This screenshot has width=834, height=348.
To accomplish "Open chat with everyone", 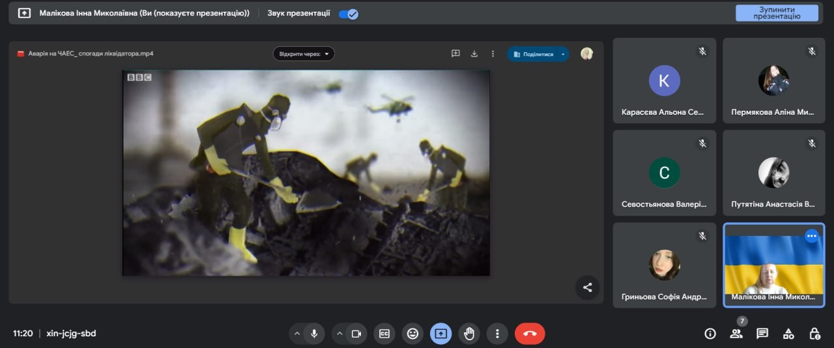I will [762, 334].
